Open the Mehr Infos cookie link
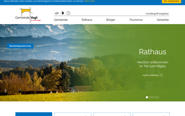This screenshot has height=116, width=185. (x=90, y=1)
